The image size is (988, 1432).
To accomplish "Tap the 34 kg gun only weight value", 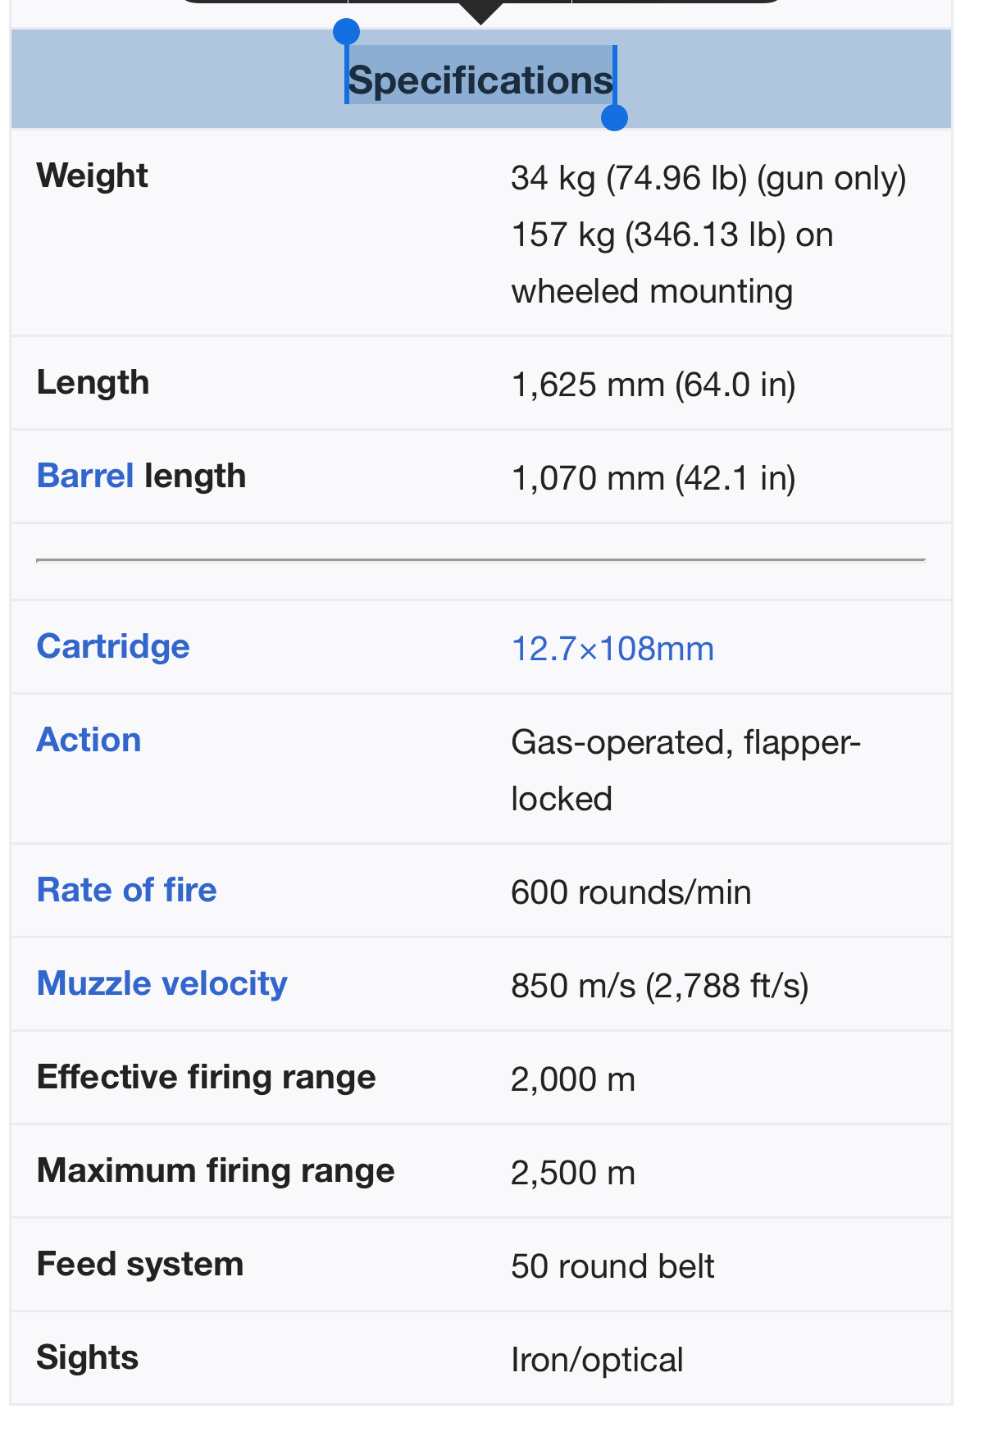I will point(708,178).
